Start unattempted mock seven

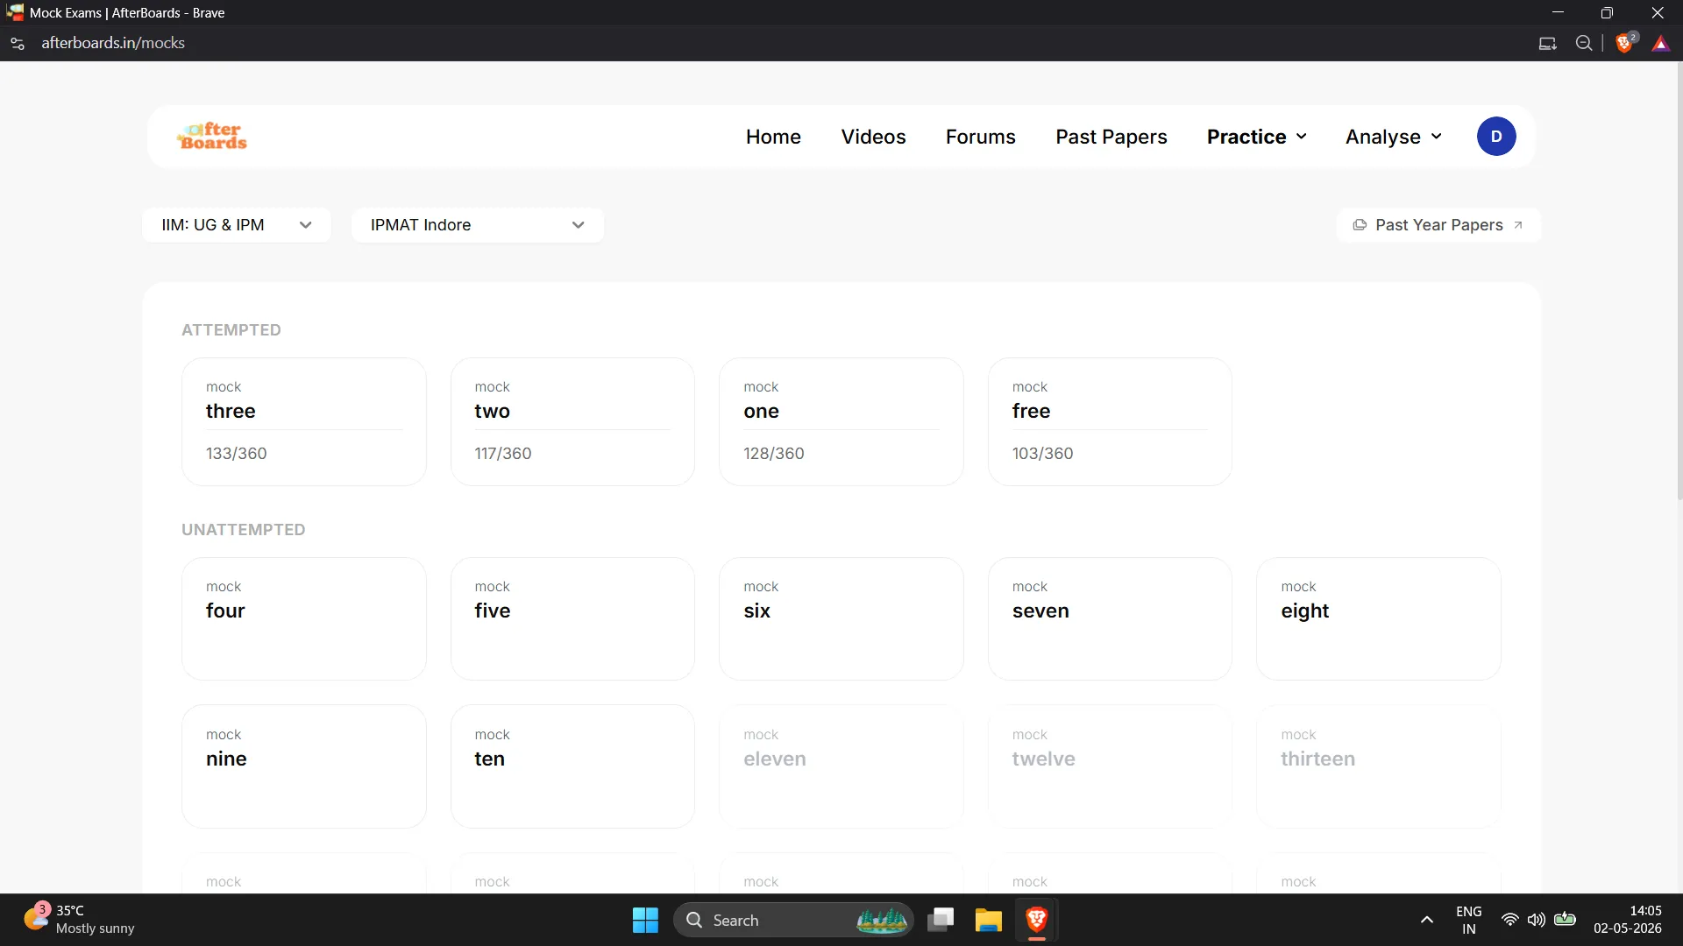[1110, 618]
